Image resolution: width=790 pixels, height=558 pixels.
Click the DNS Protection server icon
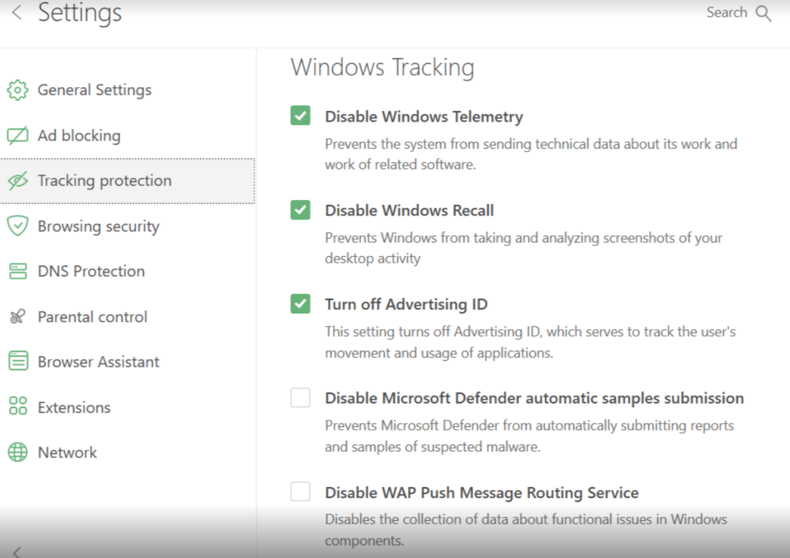coord(18,271)
